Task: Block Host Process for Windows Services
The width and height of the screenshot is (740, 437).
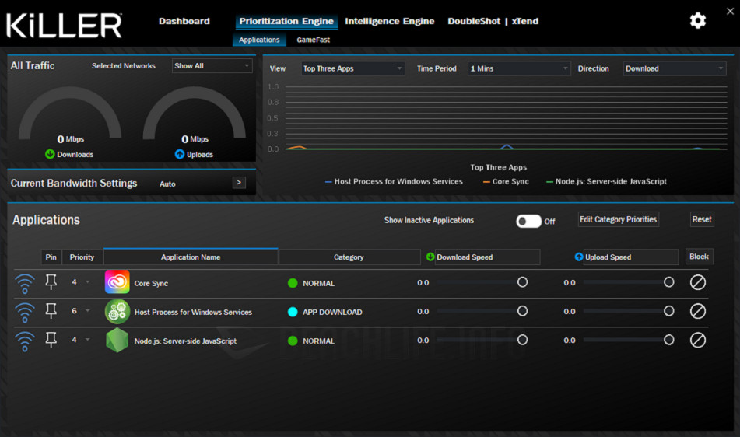Action: (x=697, y=311)
